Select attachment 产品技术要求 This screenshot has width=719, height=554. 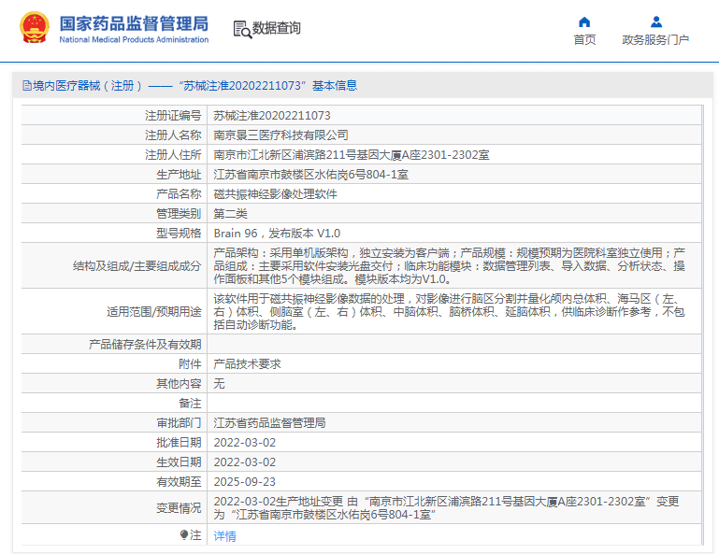pyautogui.click(x=247, y=363)
